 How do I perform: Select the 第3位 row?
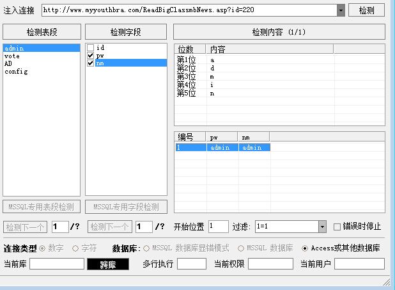(279, 76)
